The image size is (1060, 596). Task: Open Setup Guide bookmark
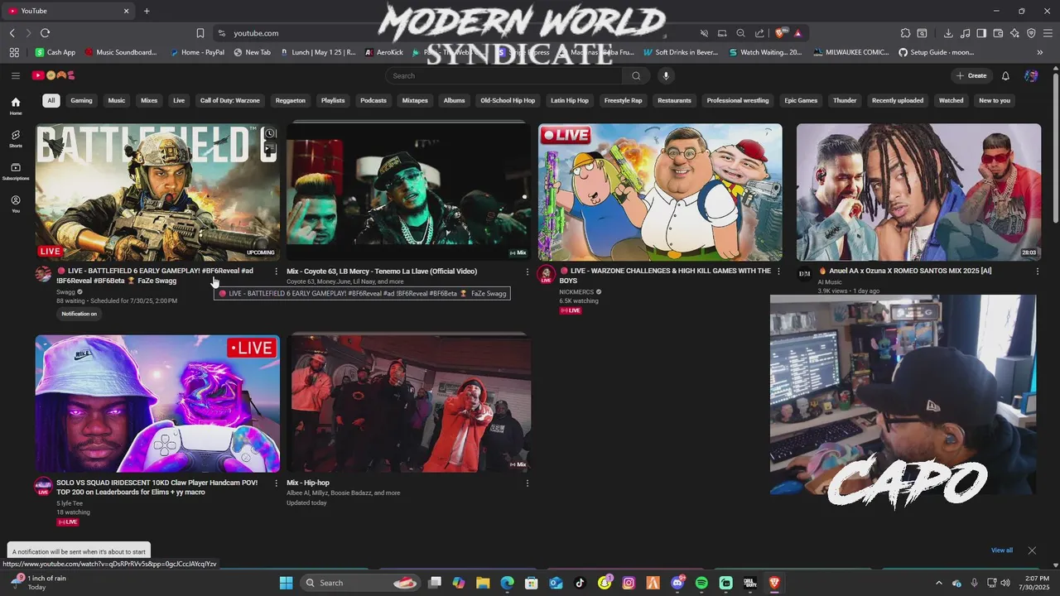coord(936,52)
